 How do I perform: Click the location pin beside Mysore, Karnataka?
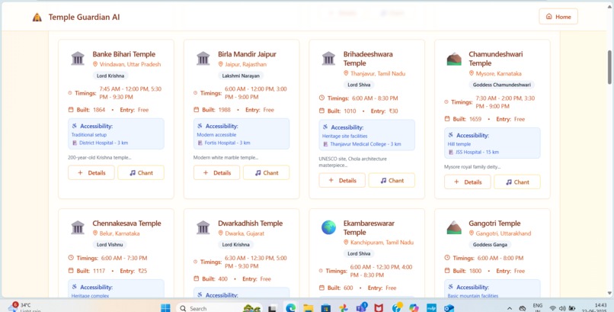tap(471, 73)
